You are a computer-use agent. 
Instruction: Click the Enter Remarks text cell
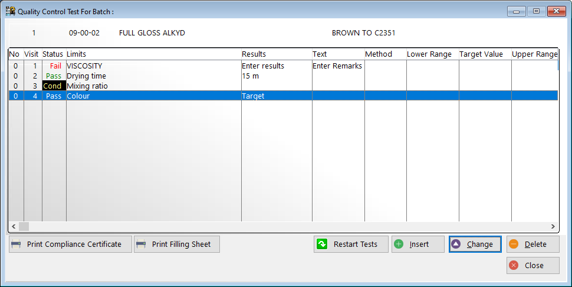click(337, 66)
